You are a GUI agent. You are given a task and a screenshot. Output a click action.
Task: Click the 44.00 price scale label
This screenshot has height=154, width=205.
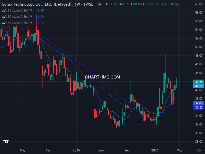[199, 73]
